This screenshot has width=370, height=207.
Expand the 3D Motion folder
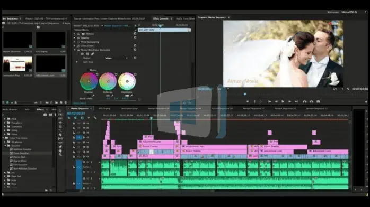[5, 142]
